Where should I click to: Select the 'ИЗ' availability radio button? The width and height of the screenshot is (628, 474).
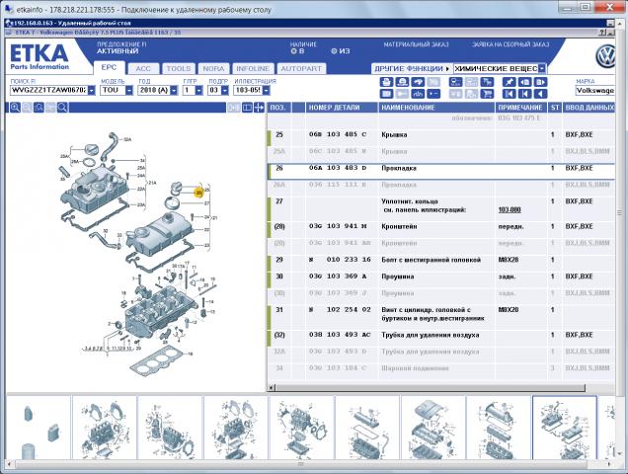[x=334, y=51]
